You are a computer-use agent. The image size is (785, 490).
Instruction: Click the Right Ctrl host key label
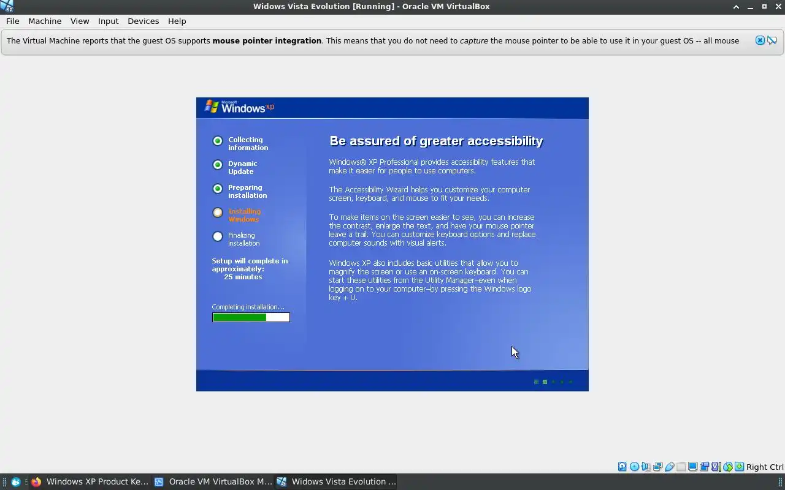765,467
